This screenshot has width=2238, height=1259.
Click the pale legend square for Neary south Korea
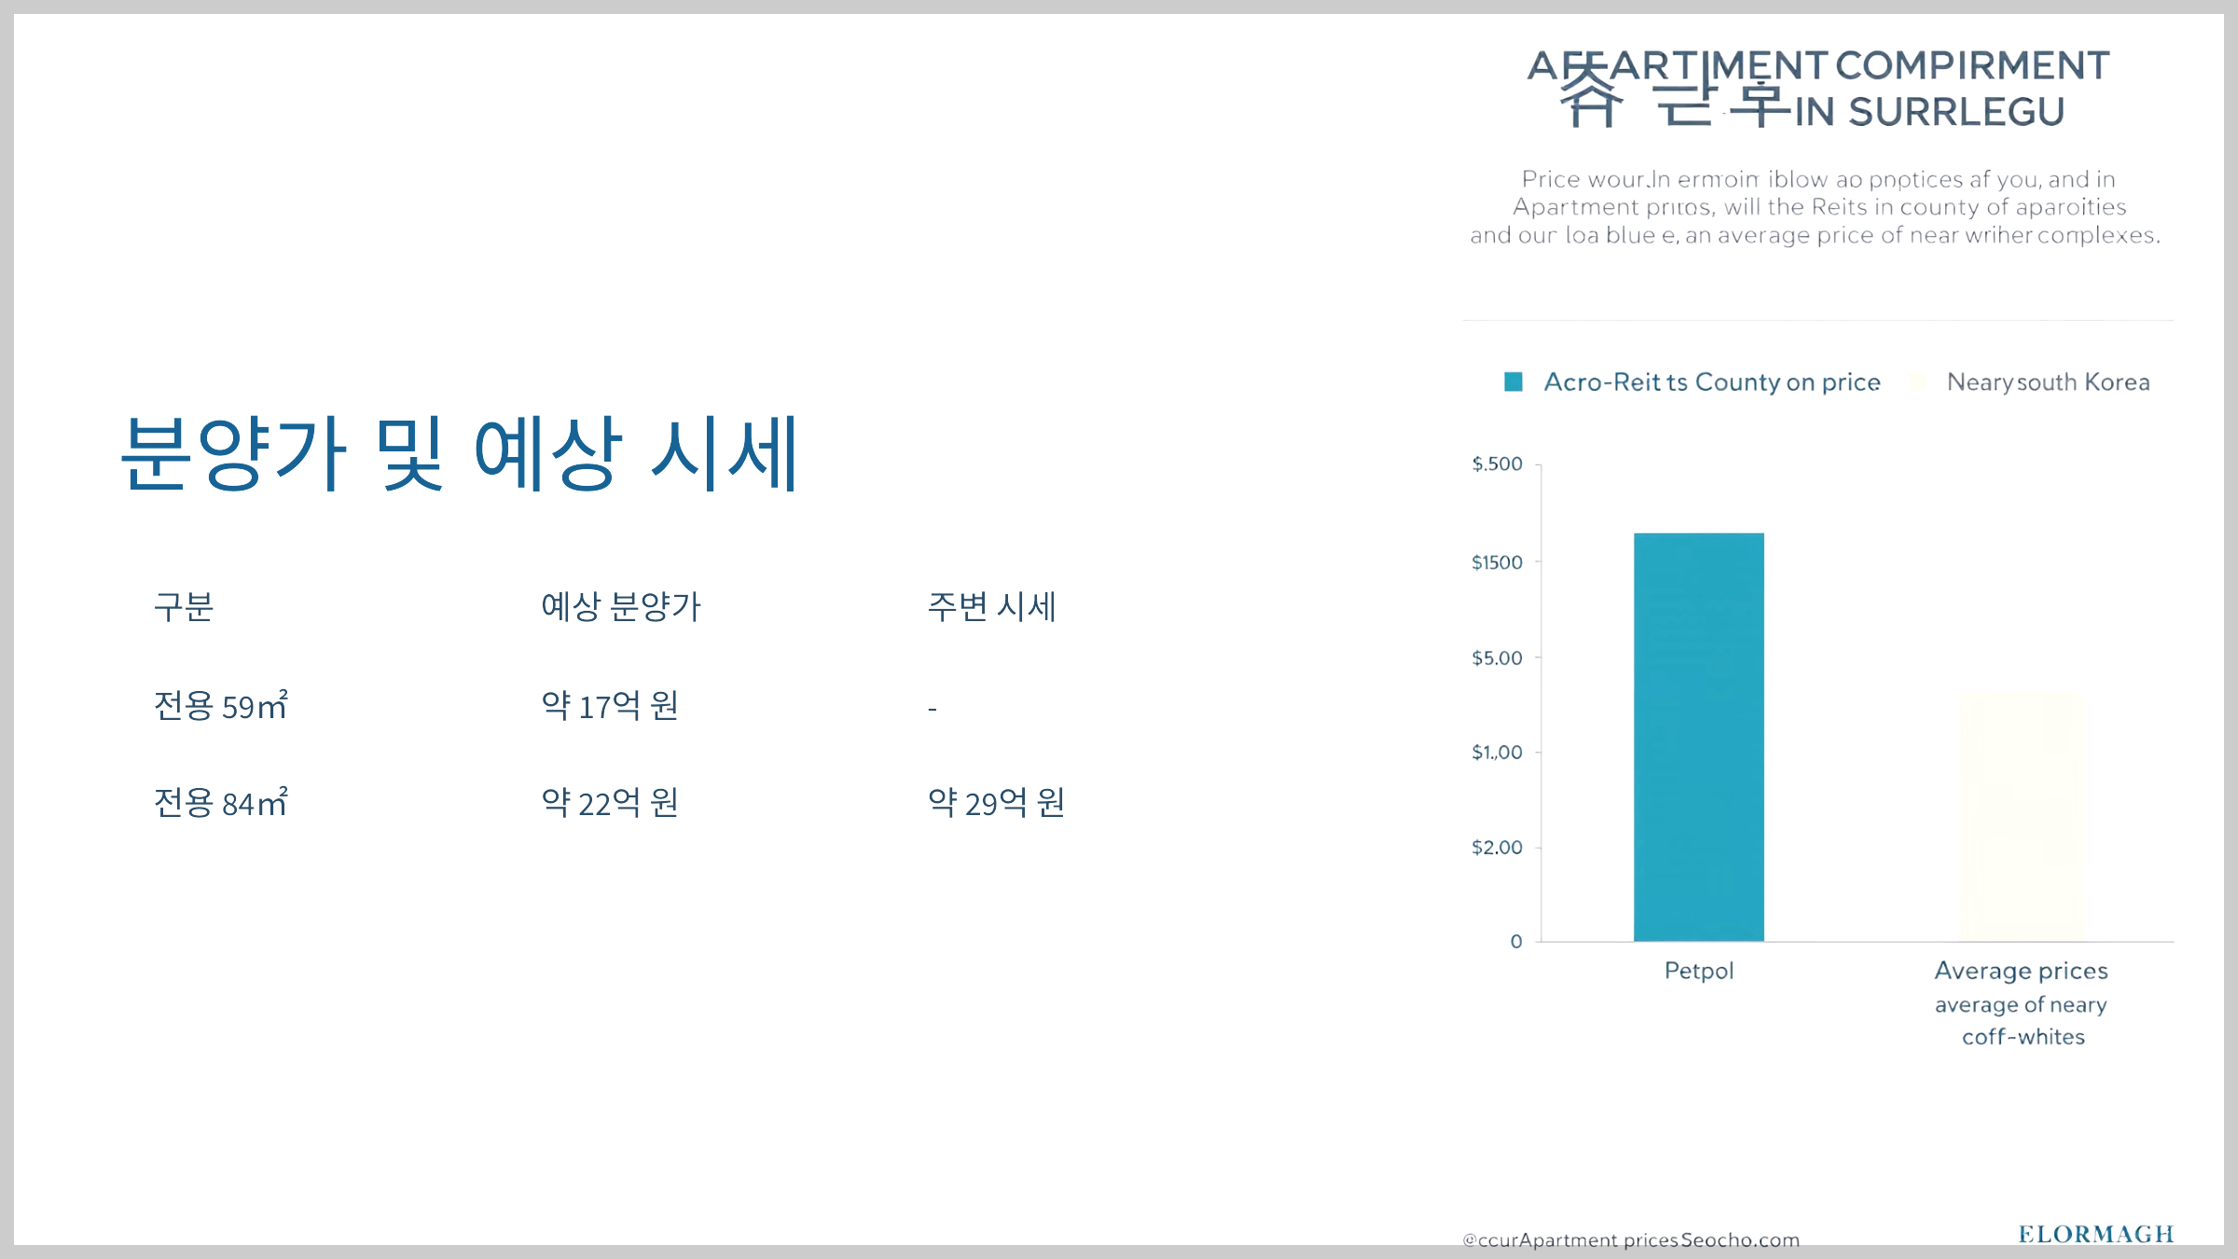click(1917, 381)
